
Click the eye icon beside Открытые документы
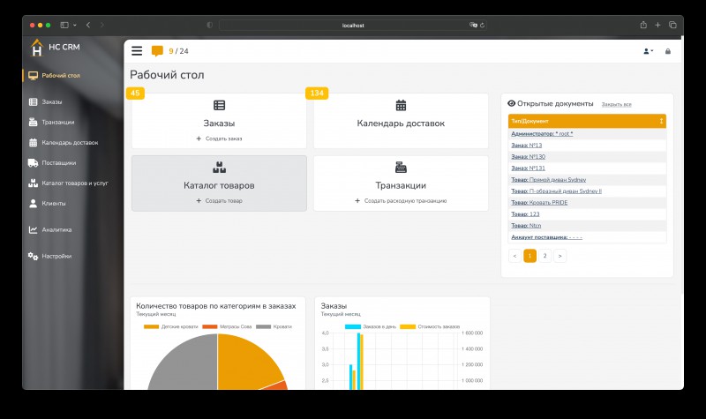[x=512, y=103]
